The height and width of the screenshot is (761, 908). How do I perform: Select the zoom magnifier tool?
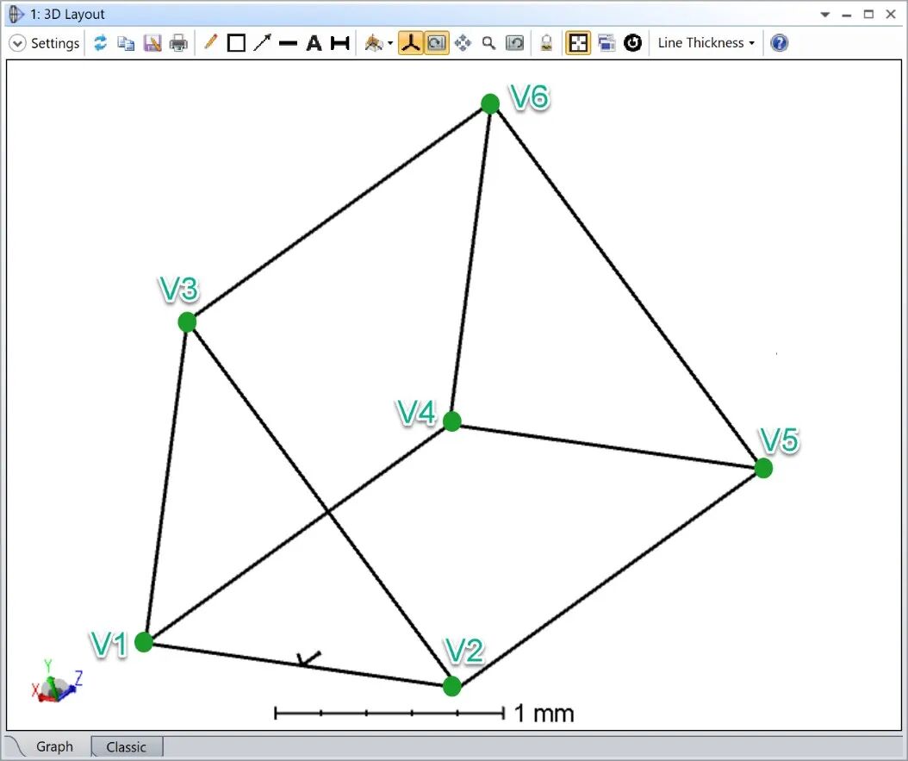(488, 43)
